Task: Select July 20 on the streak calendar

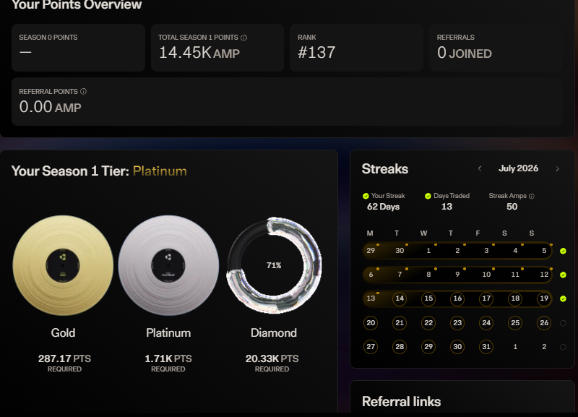Action: (371, 323)
